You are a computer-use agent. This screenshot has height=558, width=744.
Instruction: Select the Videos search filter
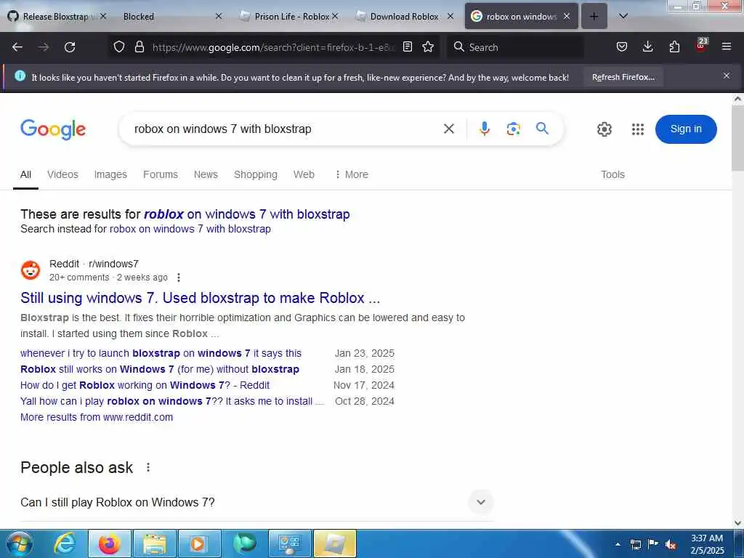(62, 174)
